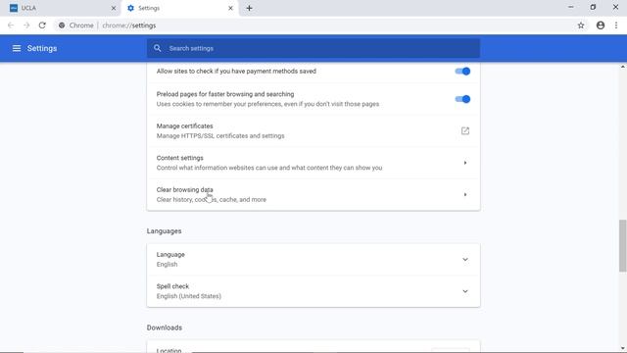627x353 pixels.
Task: Switch to the Settings tab
Action: click(180, 8)
